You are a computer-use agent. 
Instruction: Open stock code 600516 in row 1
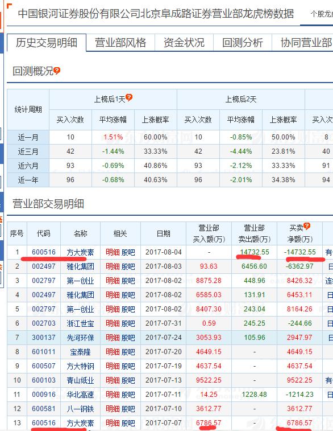coord(44,252)
